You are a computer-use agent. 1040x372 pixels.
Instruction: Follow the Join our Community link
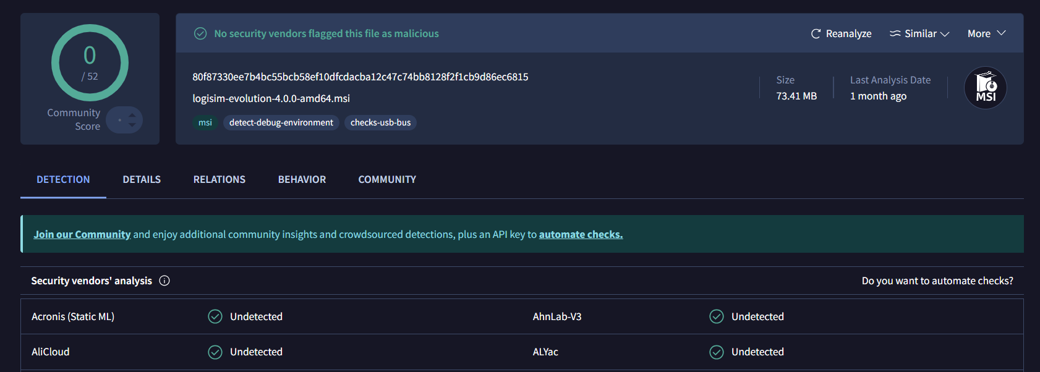coord(82,234)
